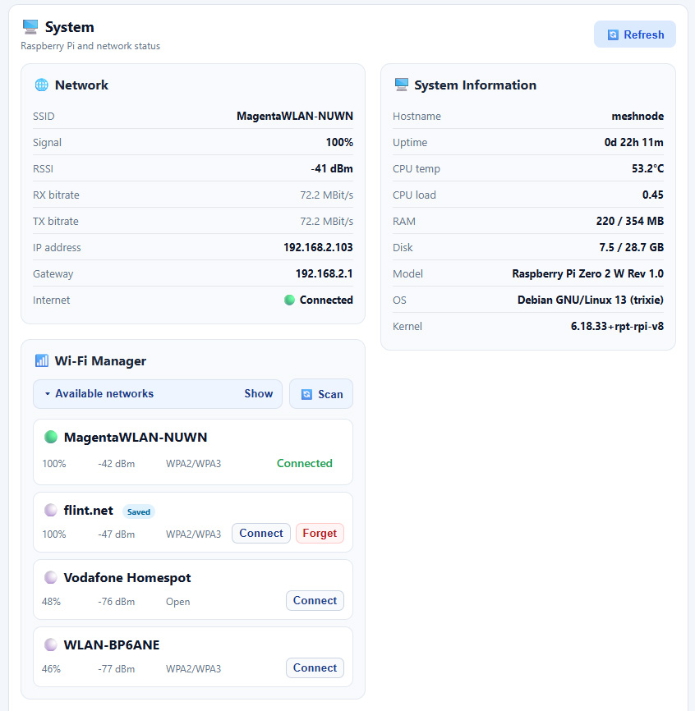Viewport: 695px width, 711px height.
Task: Click the green dot next to MagentaWLAN-NUWN
Action: coord(51,437)
